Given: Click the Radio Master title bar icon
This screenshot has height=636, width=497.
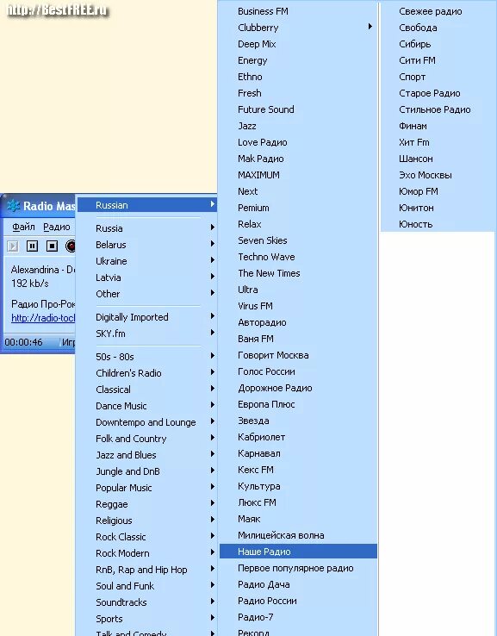Looking at the screenshot, I should pyautogui.click(x=13, y=206).
